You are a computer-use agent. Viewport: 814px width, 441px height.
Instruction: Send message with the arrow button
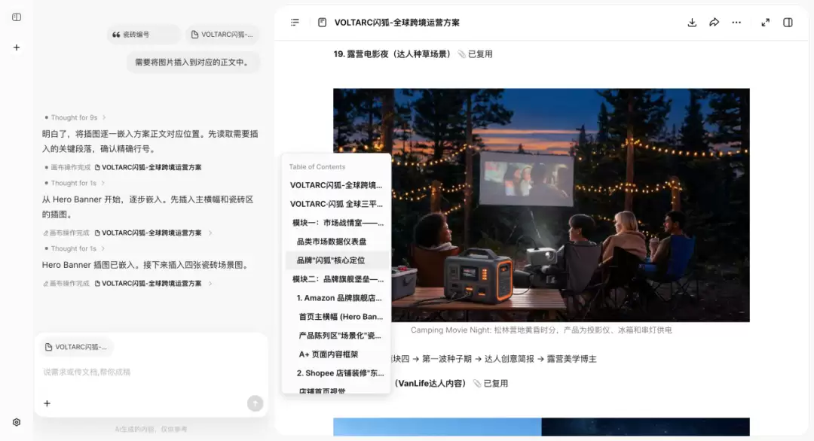point(255,403)
